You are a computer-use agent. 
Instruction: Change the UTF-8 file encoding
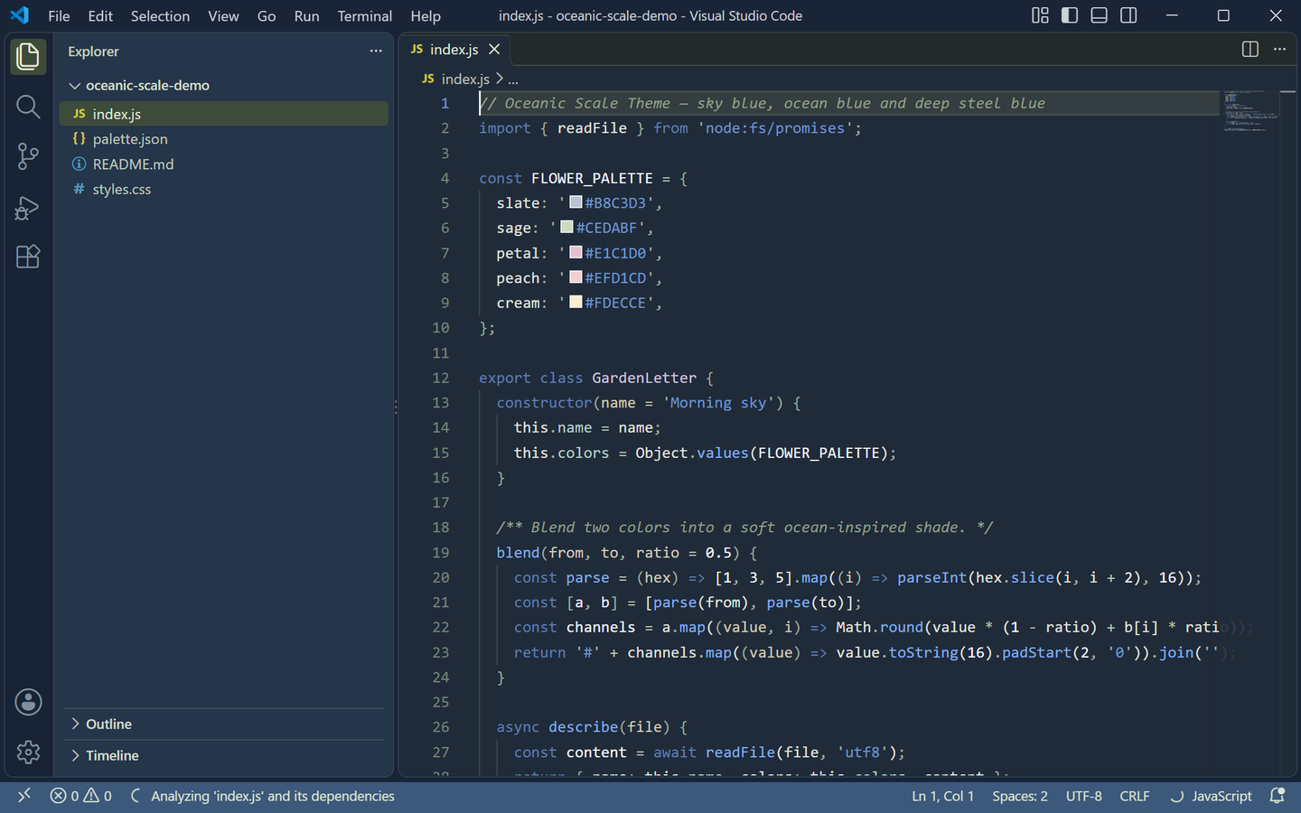coord(1083,796)
